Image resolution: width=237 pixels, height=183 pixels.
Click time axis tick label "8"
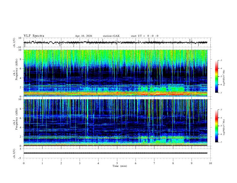[173, 163]
